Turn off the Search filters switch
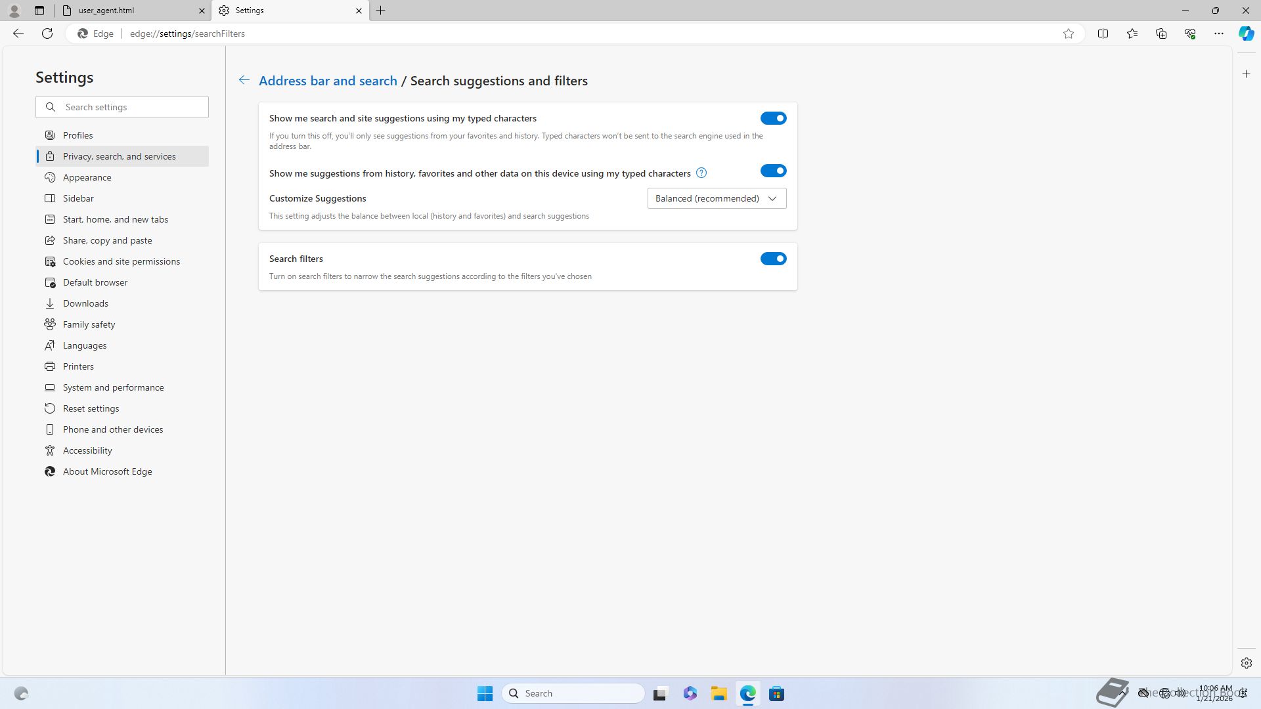This screenshot has width=1261, height=709. 773,259
